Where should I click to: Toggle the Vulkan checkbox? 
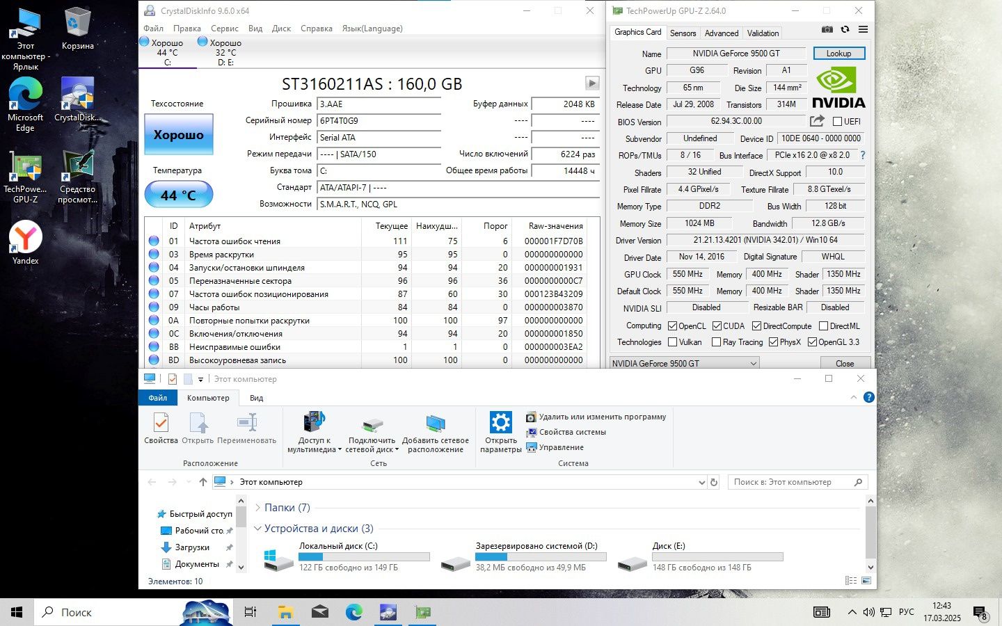coord(672,342)
